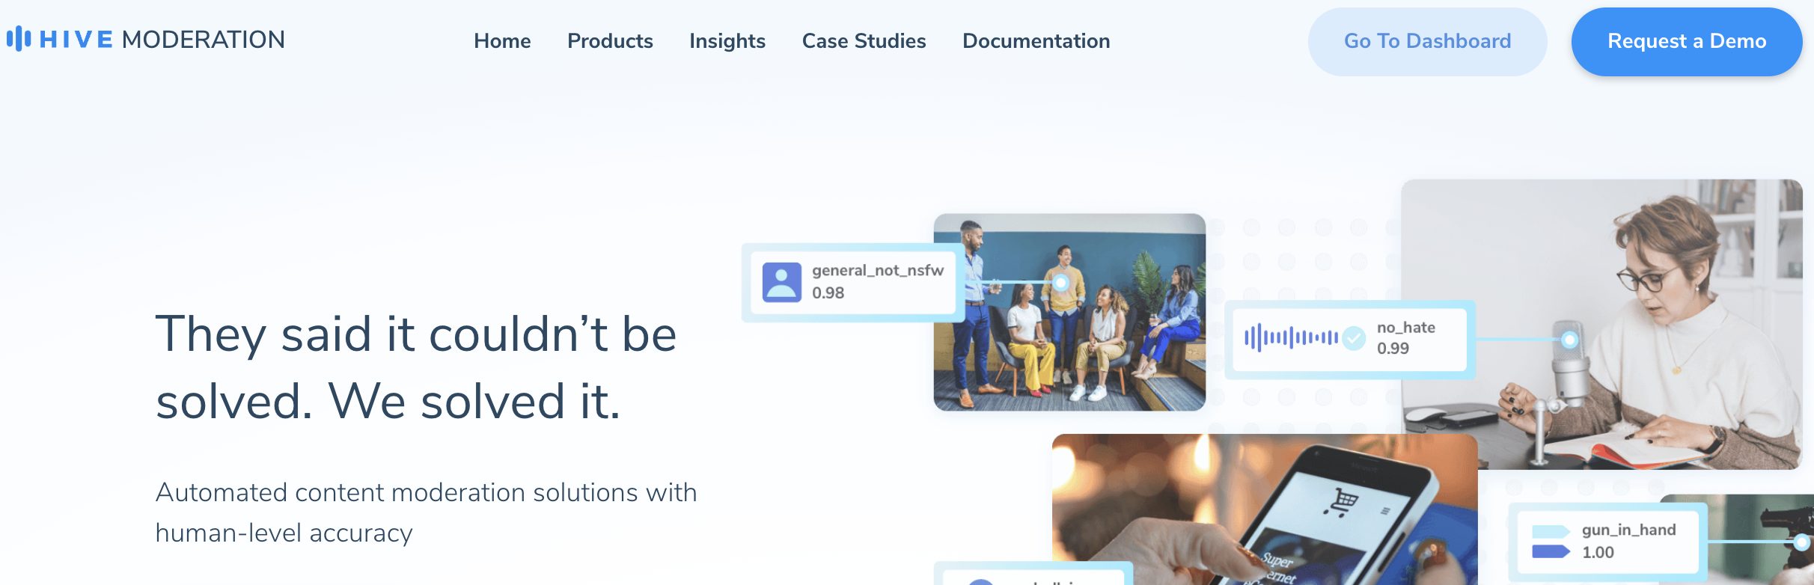Click the 'Automated content moderation solutions' subtitle
The image size is (1814, 585).
point(426,512)
